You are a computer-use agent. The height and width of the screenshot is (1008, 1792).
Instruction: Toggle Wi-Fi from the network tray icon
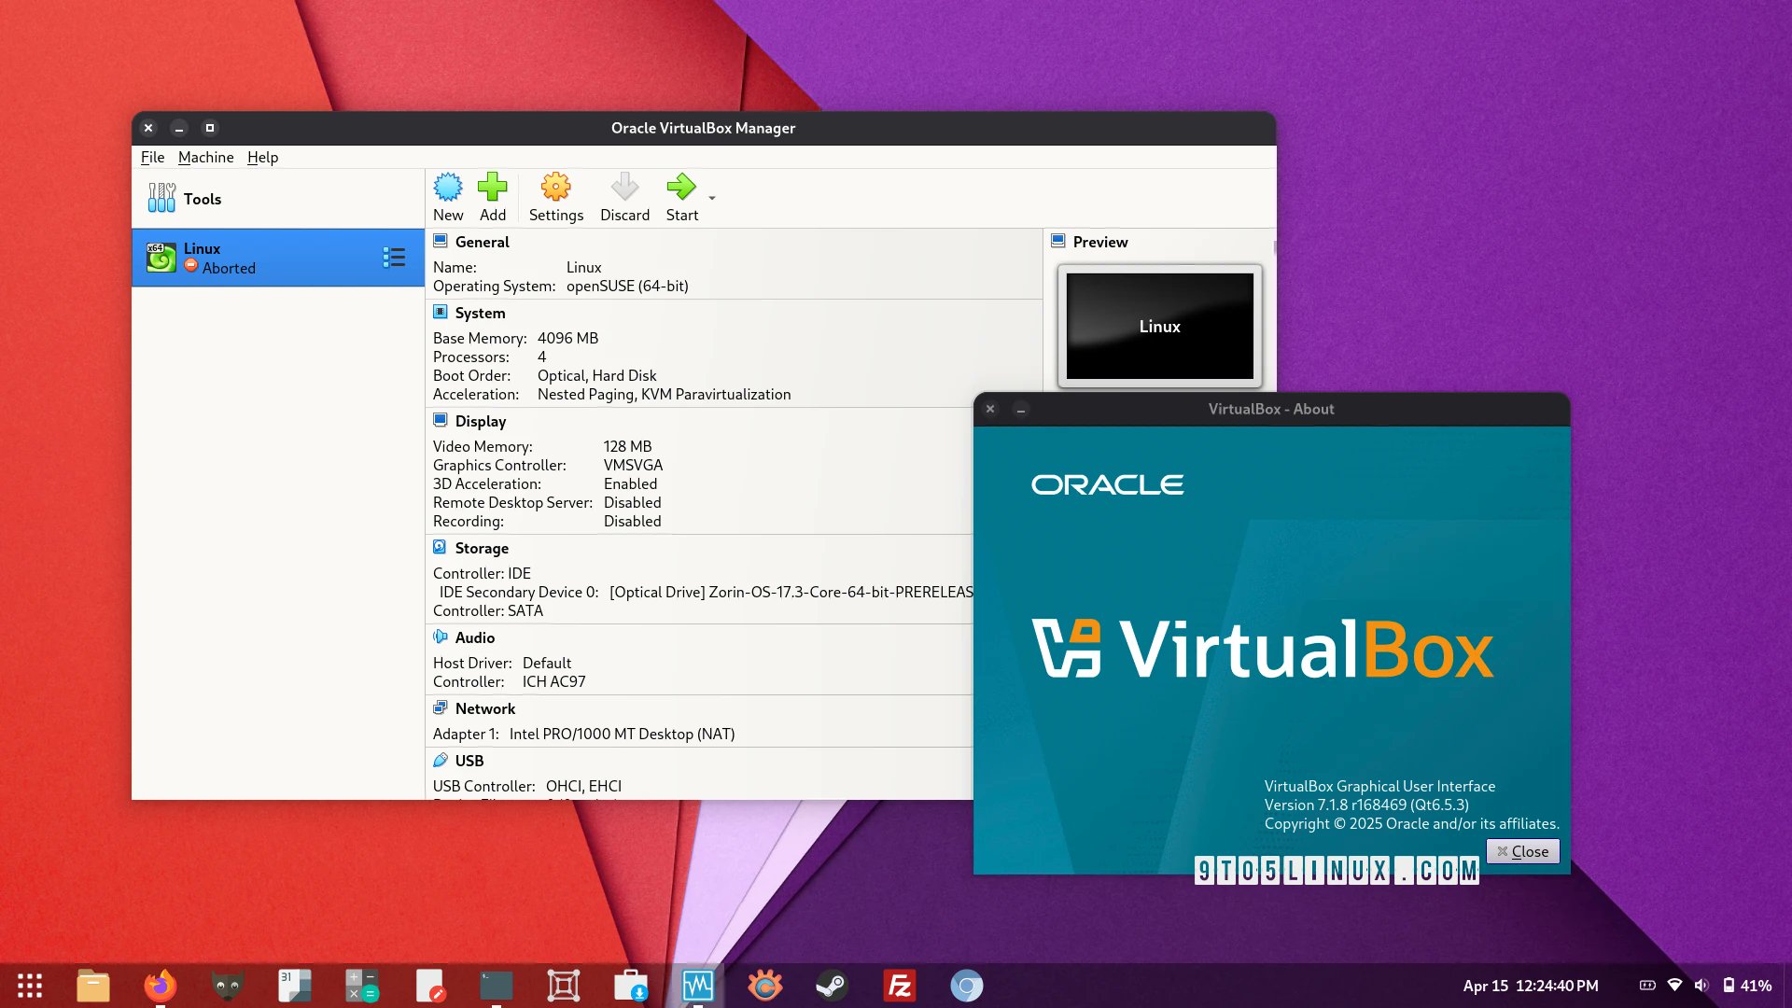[x=1677, y=986]
